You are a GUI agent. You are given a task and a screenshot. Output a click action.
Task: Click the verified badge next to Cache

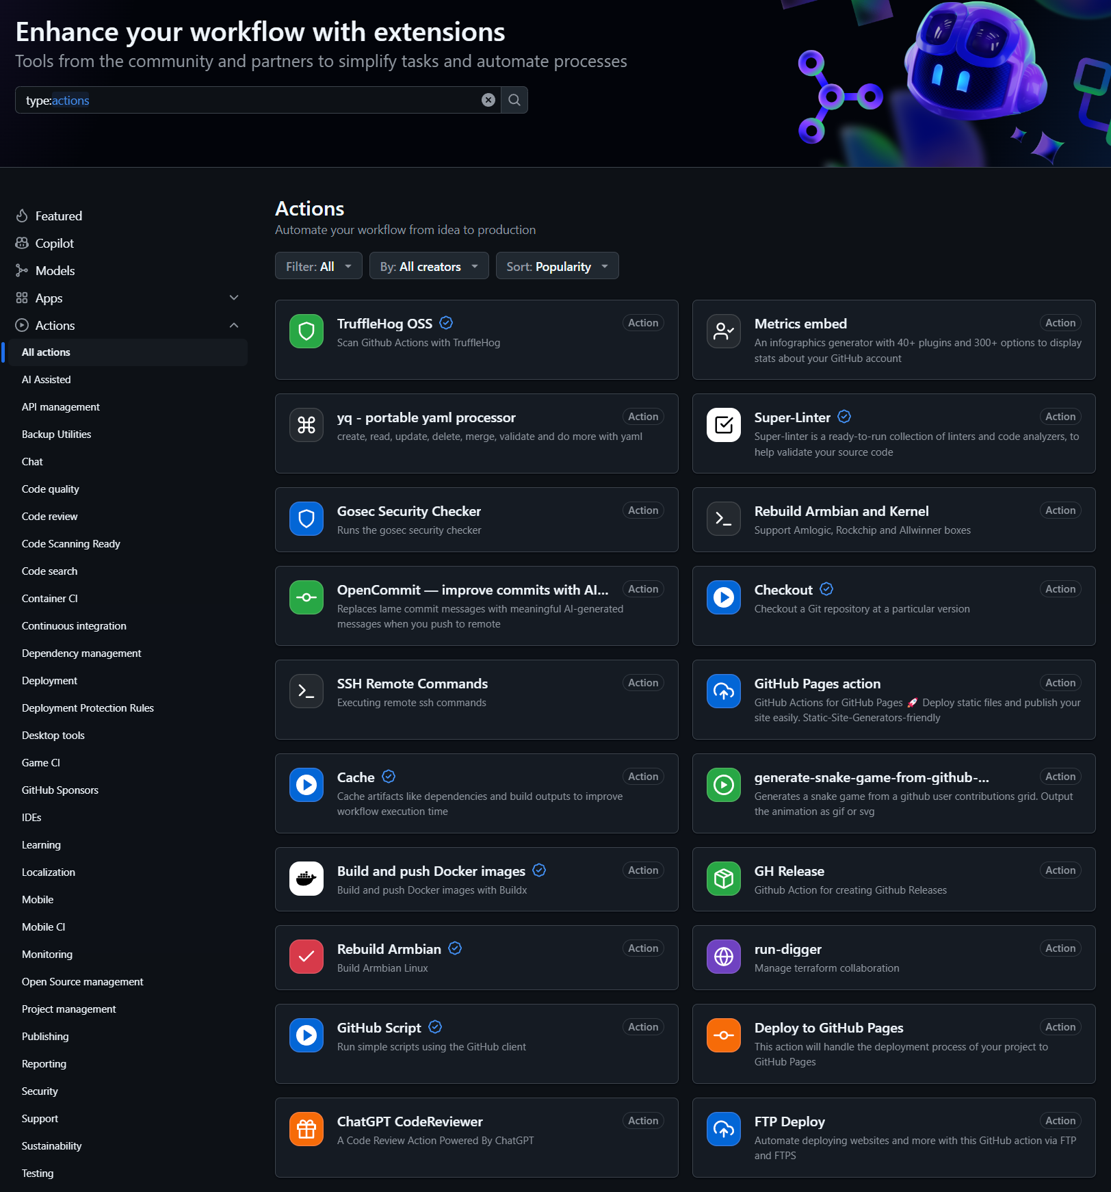(389, 777)
